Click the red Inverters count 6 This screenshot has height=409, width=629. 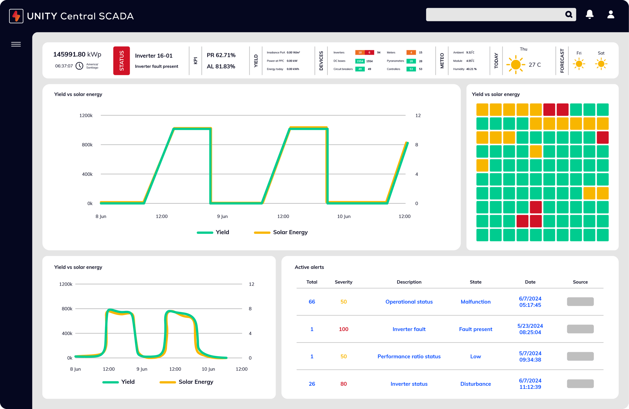tap(369, 53)
